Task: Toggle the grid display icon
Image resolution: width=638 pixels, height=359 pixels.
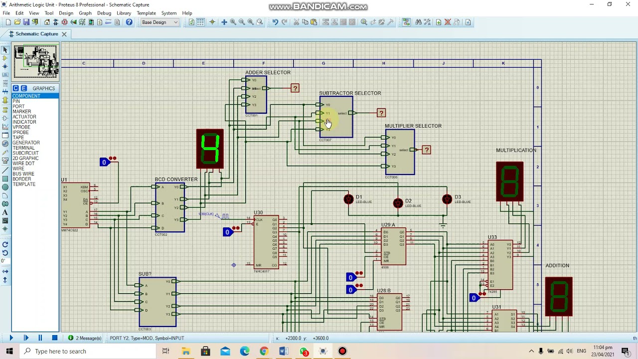Action: (200, 22)
